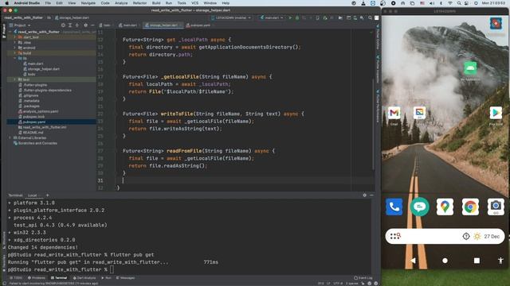This screenshot has width=510, height=286.
Task: Select the Local terminal tab
Action: pyautogui.click(x=33, y=195)
